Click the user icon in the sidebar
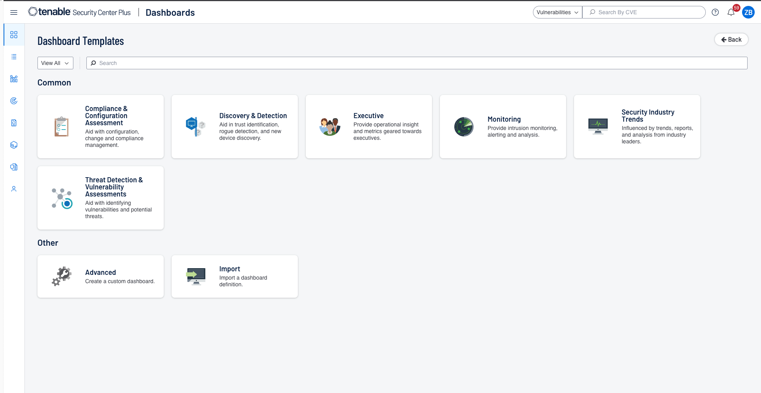The height and width of the screenshot is (393, 761). click(14, 189)
